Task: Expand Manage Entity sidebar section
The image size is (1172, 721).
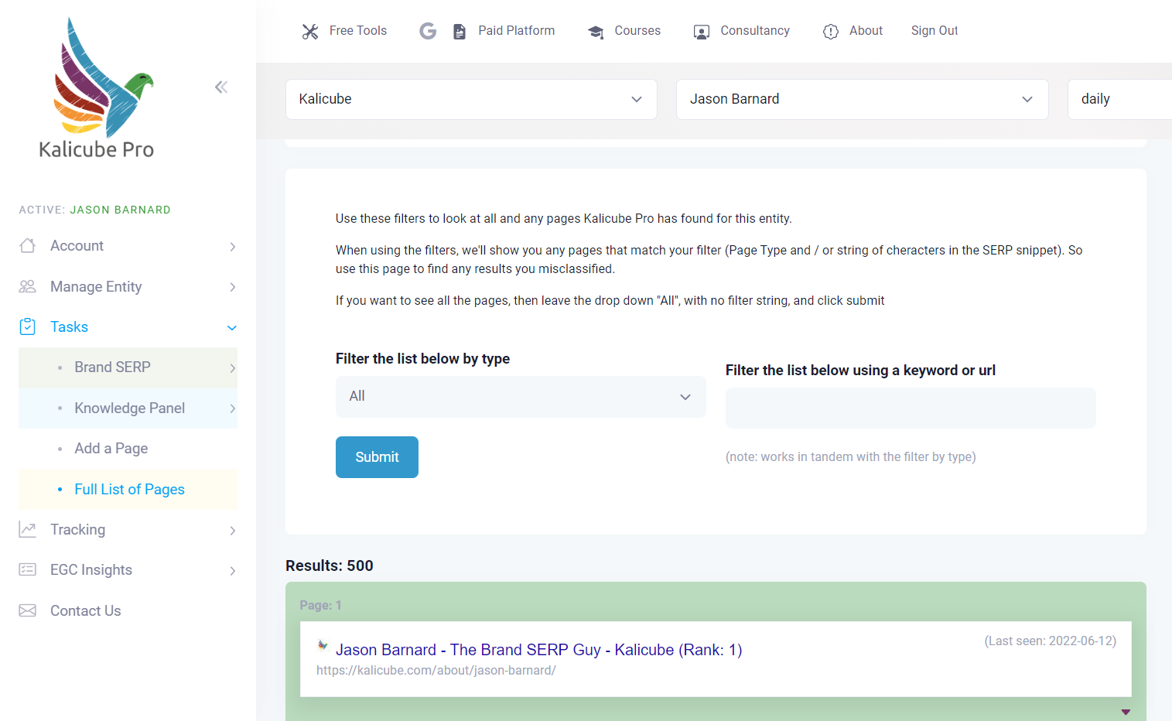Action: [x=128, y=287]
